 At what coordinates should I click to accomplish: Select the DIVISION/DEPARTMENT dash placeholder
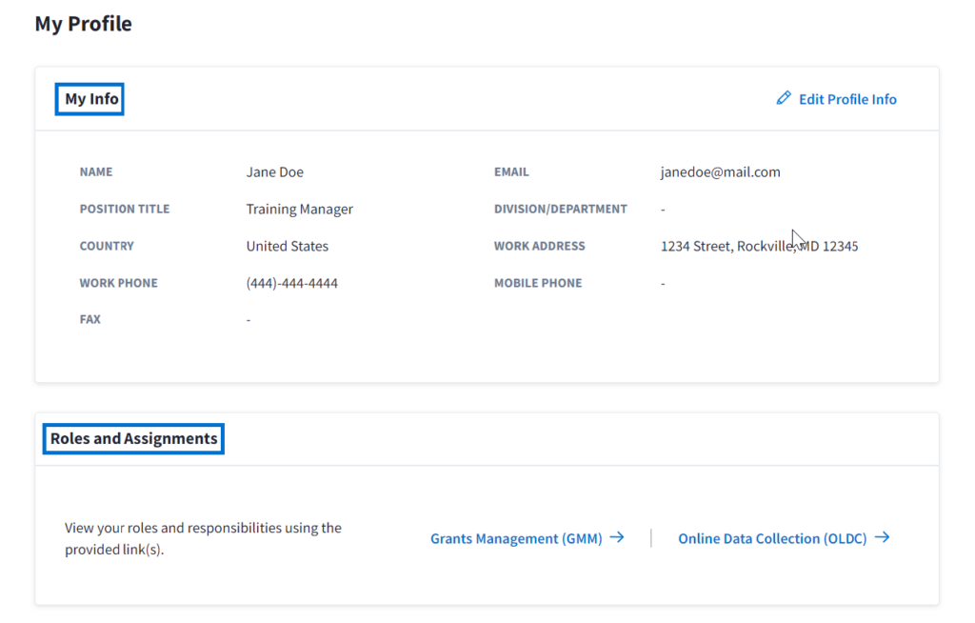click(663, 209)
